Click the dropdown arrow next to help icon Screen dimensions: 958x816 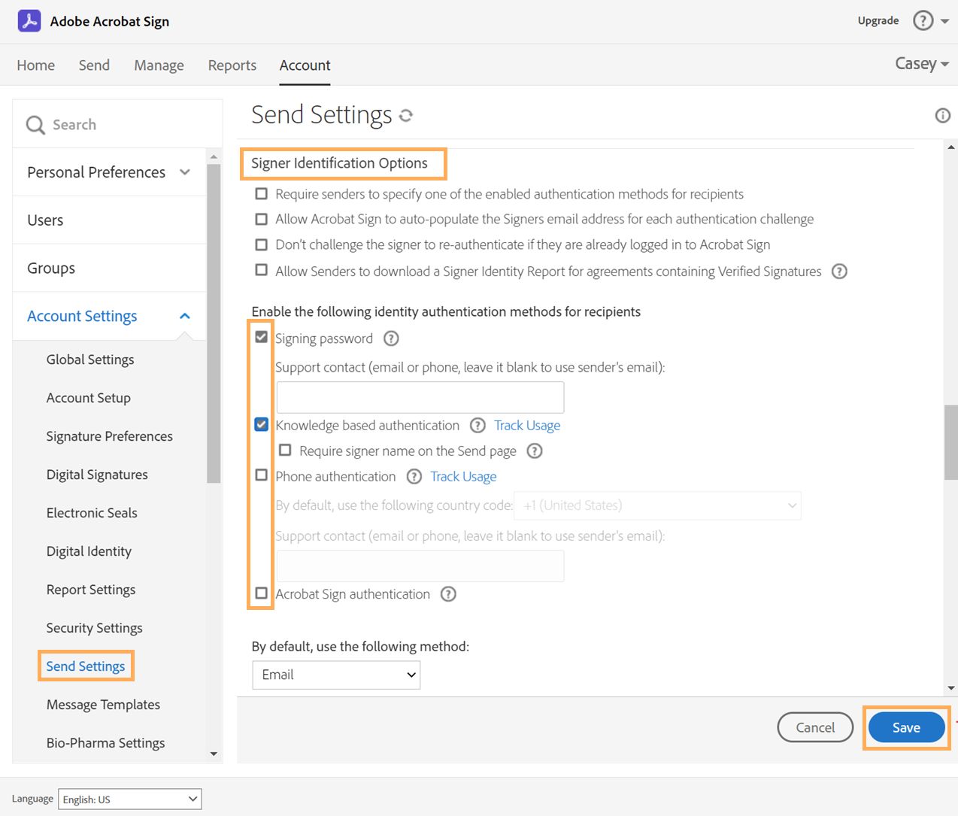pyautogui.click(x=944, y=22)
